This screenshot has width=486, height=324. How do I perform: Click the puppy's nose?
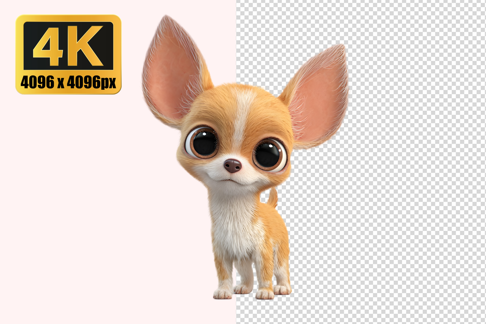pyautogui.click(x=233, y=165)
